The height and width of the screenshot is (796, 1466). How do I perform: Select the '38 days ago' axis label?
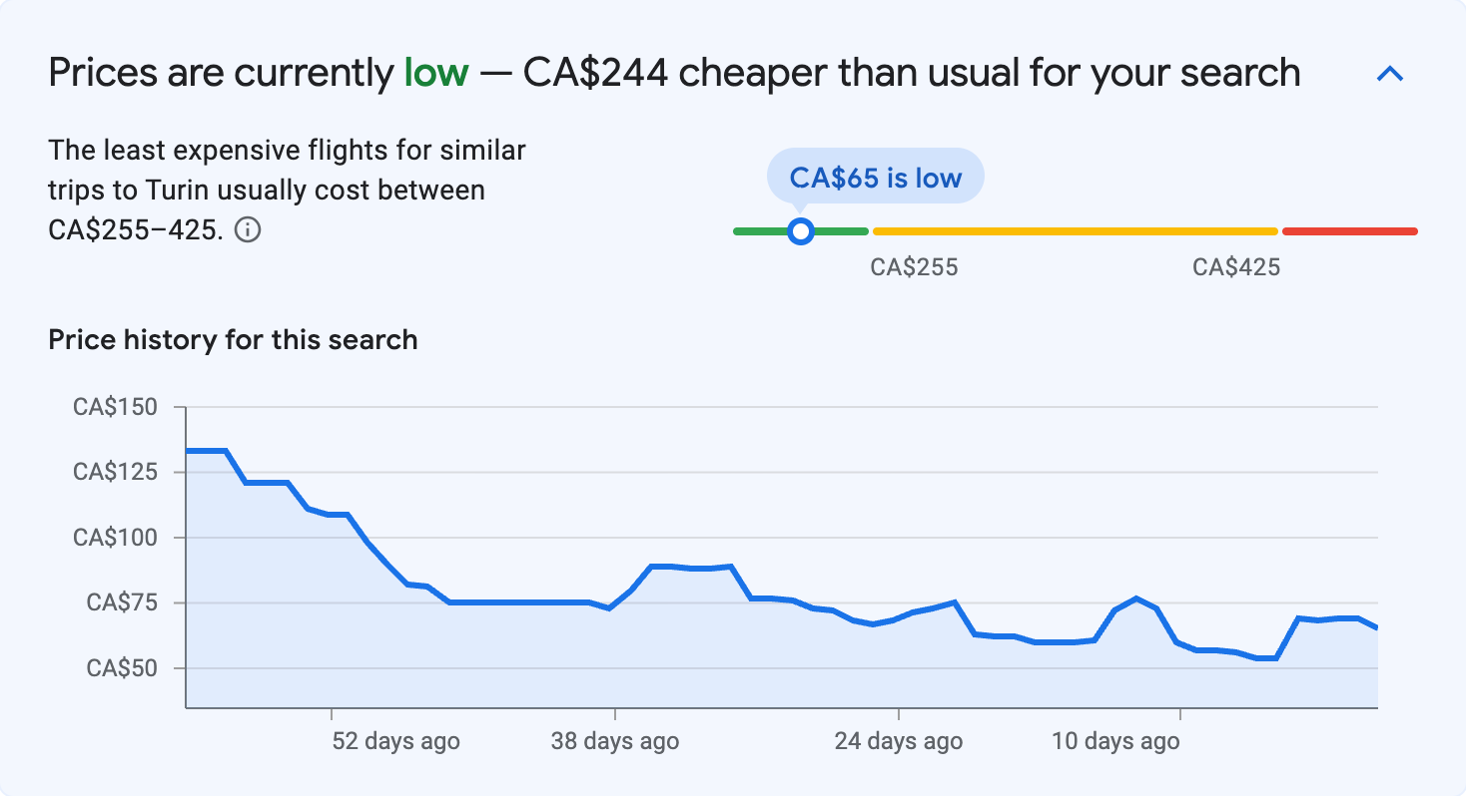pos(616,741)
